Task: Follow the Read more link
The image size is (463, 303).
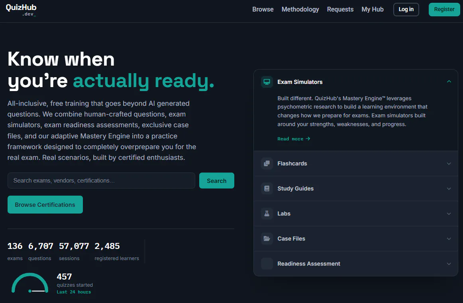Action: point(294,139)
